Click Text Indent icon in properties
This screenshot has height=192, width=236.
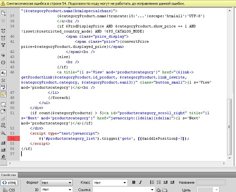(x=172, y=182)
